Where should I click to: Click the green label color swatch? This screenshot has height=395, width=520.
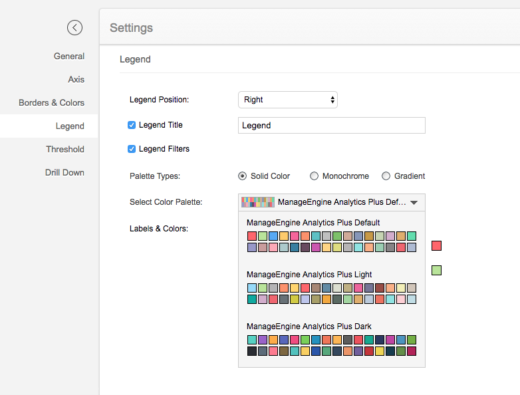(436, 270)
